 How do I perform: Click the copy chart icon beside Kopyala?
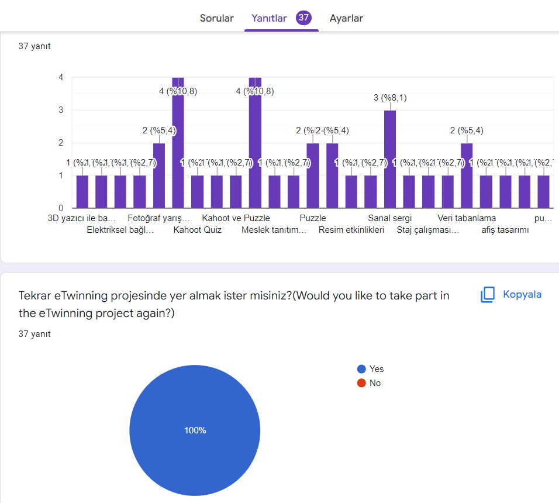click(488, 295)
